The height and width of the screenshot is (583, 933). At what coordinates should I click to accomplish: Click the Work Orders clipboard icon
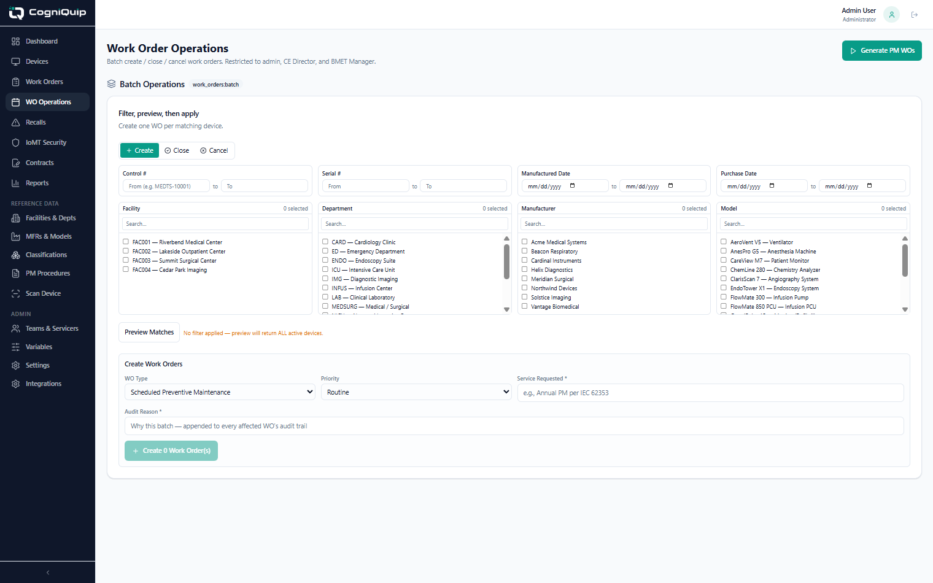15,82
